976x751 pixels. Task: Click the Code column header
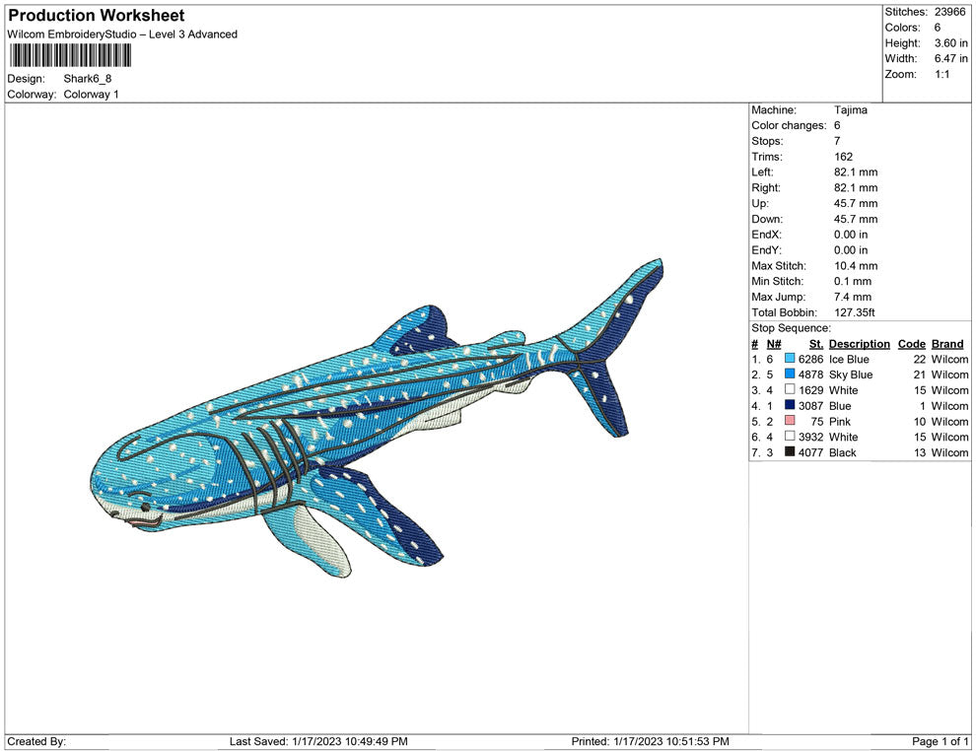click(x=911, y=343)
